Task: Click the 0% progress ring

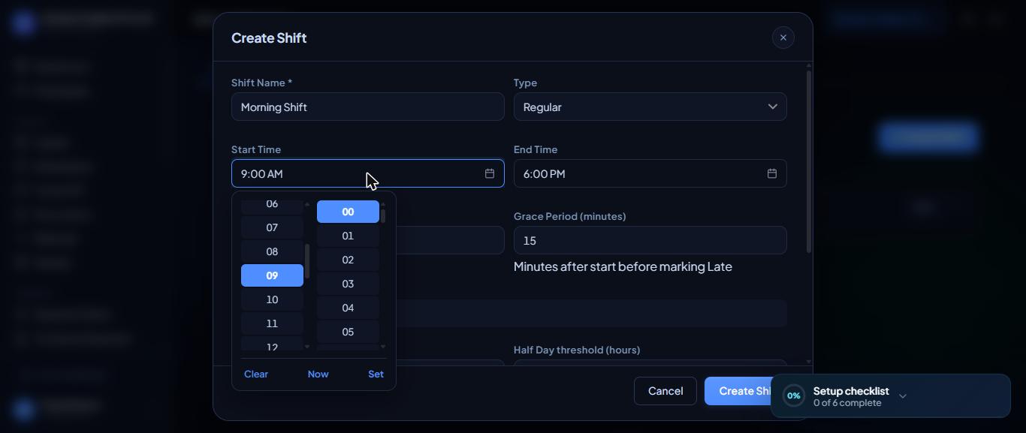Action: click(794, 395)
